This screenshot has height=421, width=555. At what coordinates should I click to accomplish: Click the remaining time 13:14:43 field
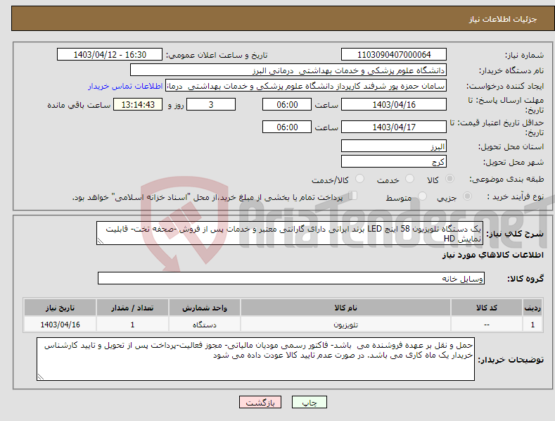(x=138, y=104)
